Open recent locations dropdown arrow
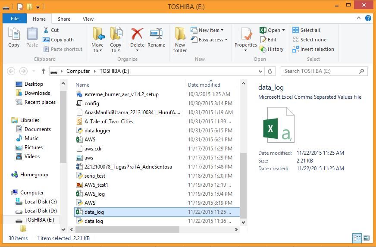The height and width of the screenshot is (247, 376). coord(34,71)
